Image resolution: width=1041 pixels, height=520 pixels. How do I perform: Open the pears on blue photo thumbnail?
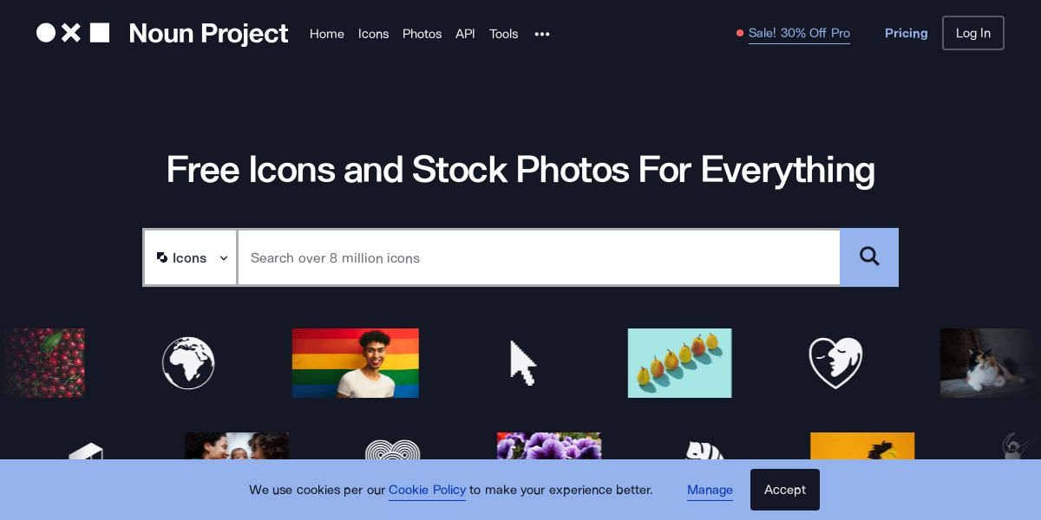679,363
